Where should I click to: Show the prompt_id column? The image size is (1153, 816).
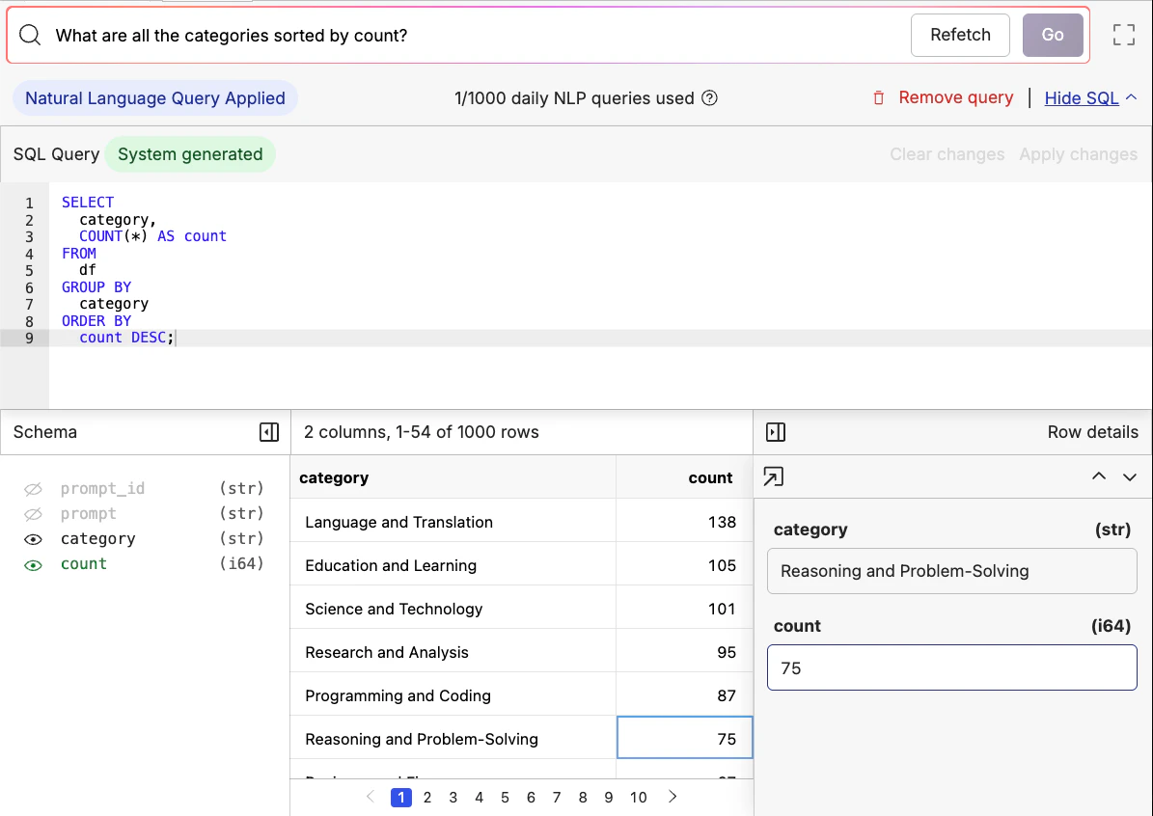[x=33, y=488]
